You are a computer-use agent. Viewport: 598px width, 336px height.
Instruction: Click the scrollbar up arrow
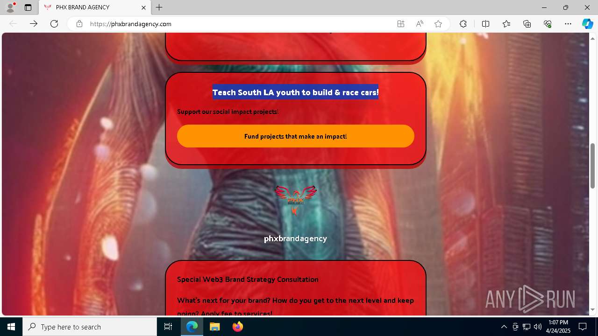pos(593,38)
